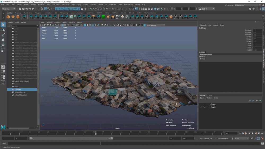This screenshot has width=265, height=149.
Task: Open Layers menu in Layer Editor
Action: coord(202,98)
